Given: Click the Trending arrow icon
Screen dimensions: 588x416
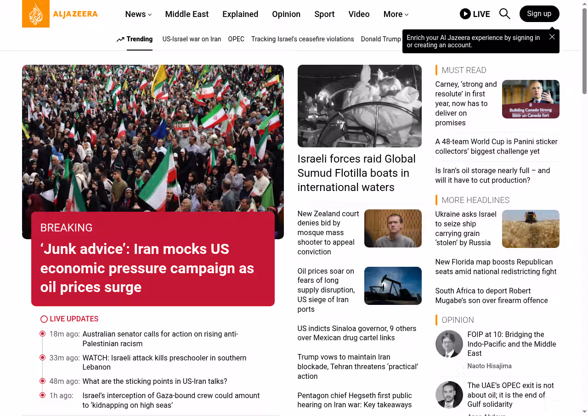Looking at the screenshot, I should [120, 39].
